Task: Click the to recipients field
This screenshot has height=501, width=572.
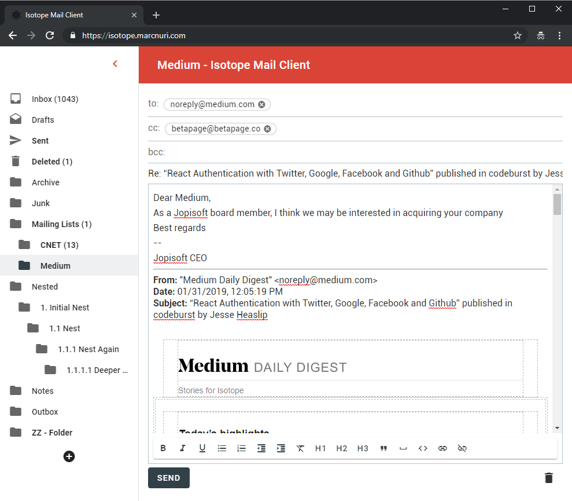Action: (355, 104)
